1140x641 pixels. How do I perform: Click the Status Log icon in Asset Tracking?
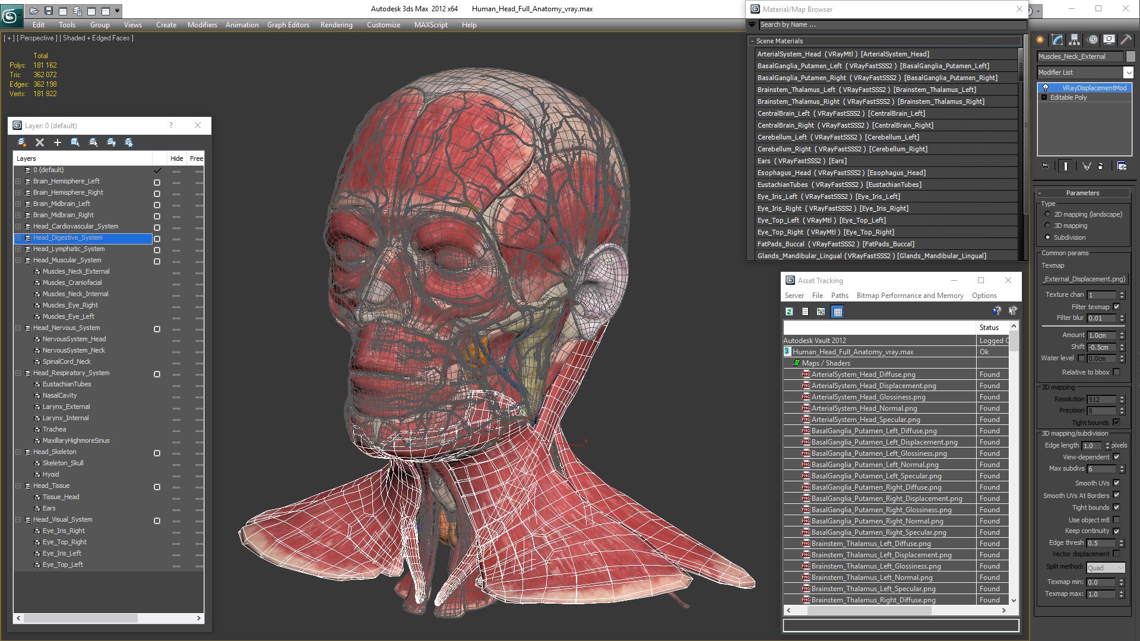point(805,312)
